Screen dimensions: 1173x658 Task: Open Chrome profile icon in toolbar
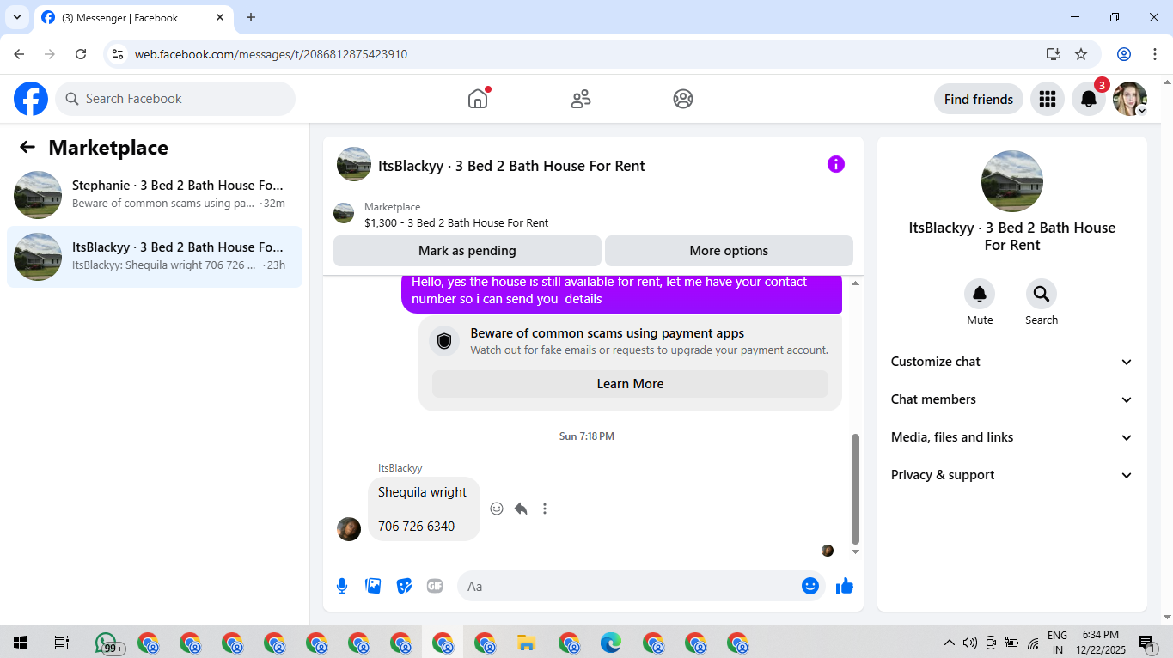click(x=1124, y=54)
